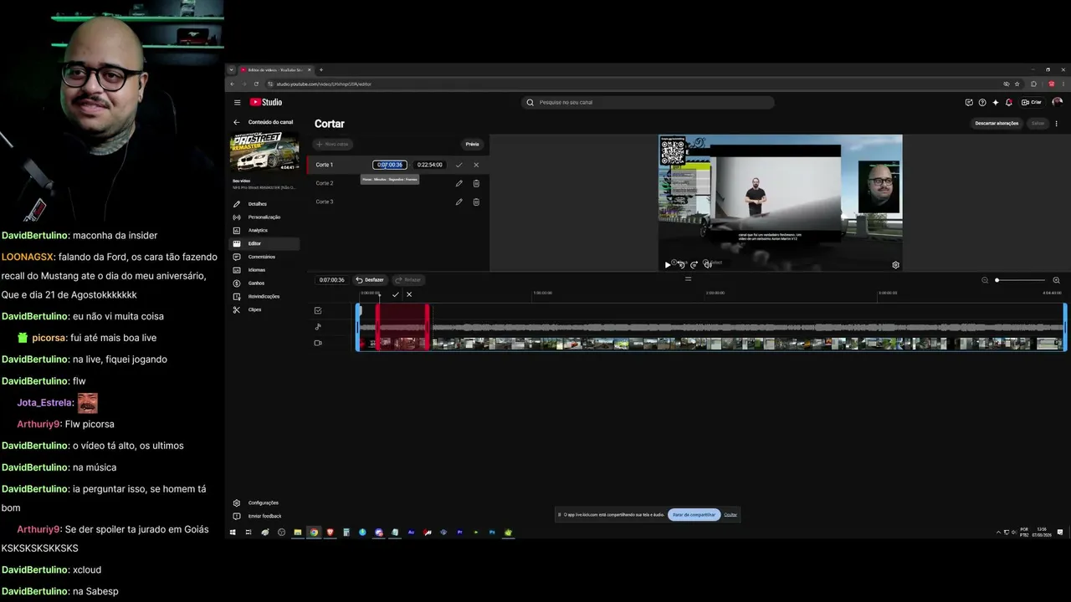Open the channel account avatar menu

click(1058, 102)
